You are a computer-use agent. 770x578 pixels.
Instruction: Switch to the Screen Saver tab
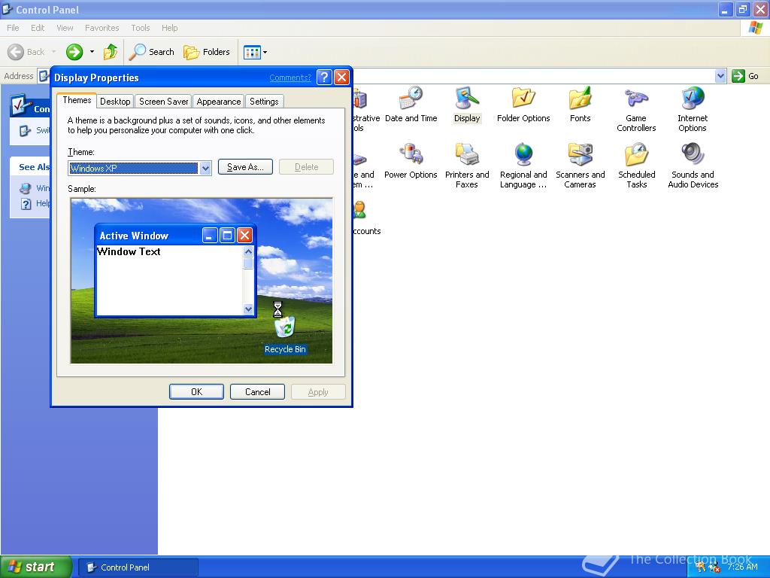163,102
